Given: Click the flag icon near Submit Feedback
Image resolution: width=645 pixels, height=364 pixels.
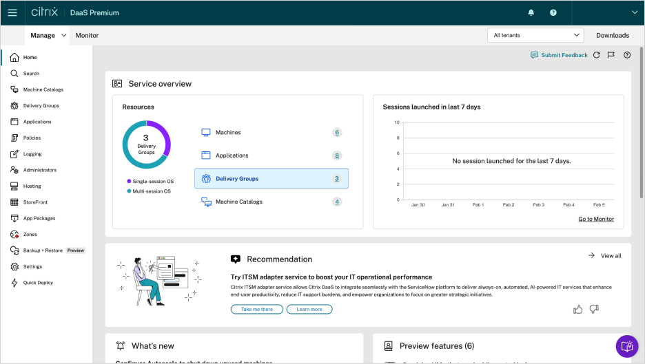Looking at the screenshot, I should tap(611, 55).
